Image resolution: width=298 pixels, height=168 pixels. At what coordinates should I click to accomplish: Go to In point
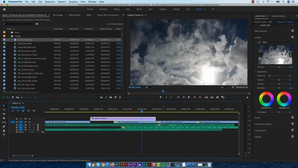tap(178, 97)
